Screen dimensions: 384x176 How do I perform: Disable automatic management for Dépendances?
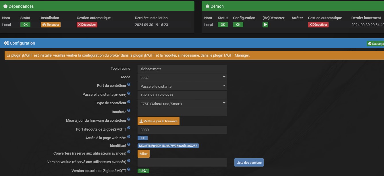point(87,25)
